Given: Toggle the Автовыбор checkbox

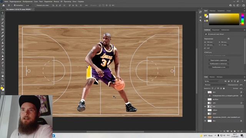Looking at the screenshot, I should coord(15,5).
